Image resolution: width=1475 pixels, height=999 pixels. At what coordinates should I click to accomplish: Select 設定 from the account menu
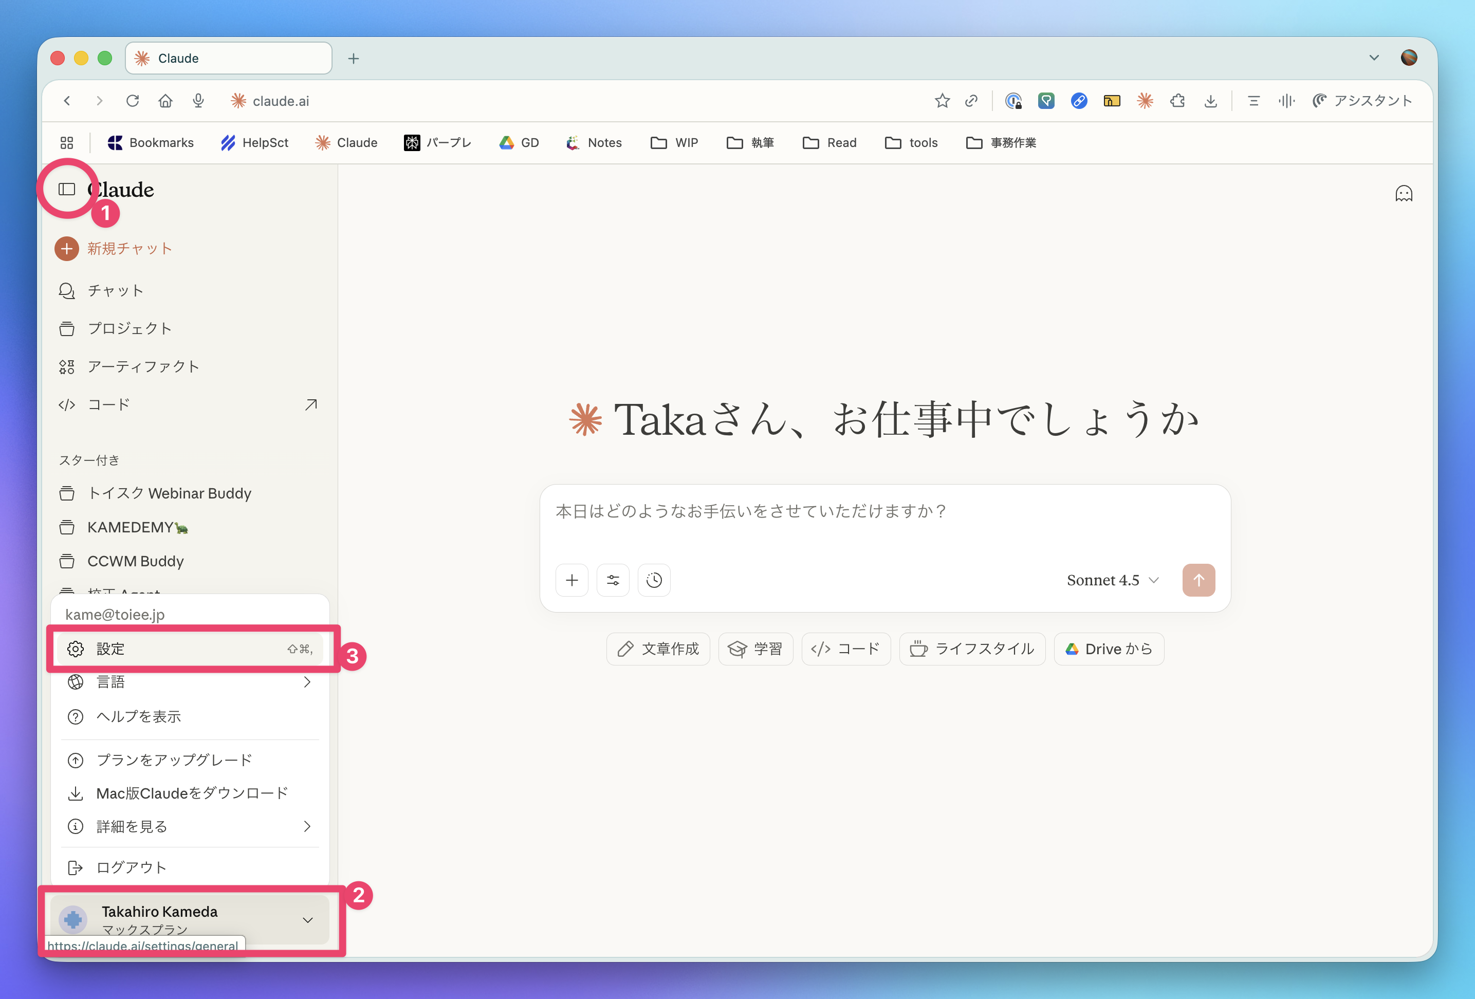pos(189,649)
